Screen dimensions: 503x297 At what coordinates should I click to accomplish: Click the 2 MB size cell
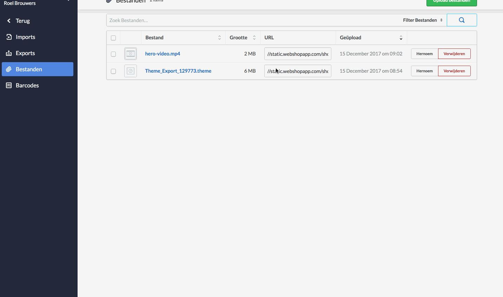250,54
